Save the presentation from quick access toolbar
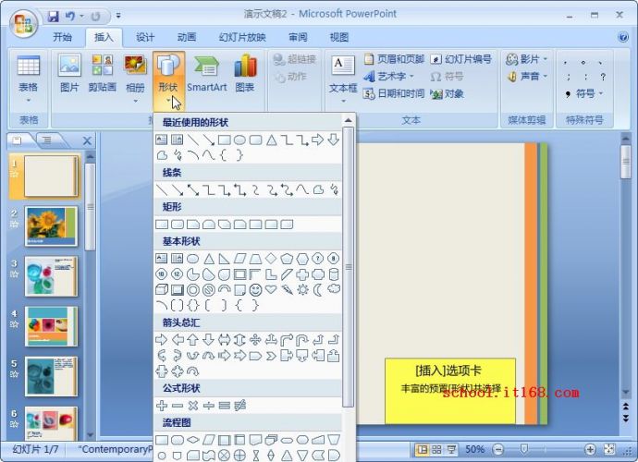Image resolution: width=638 pixels, height=462 pixels. (53, 16)
